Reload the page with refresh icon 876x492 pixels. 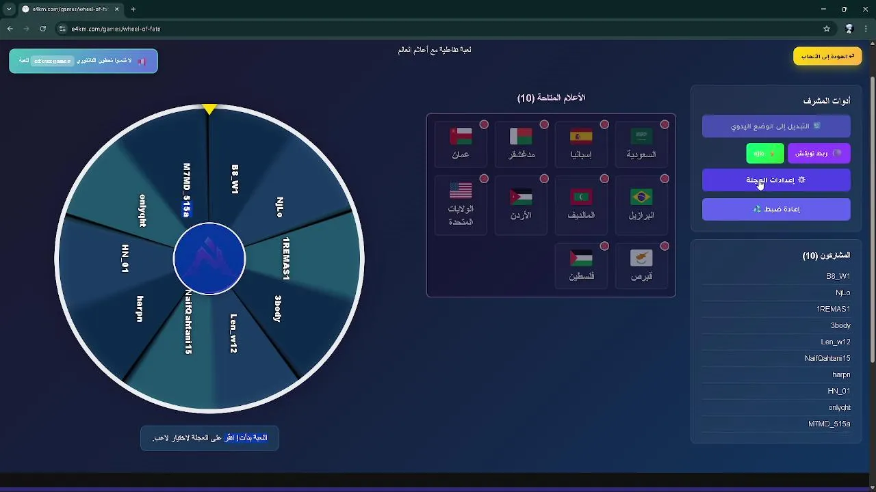tap(42, 29)
